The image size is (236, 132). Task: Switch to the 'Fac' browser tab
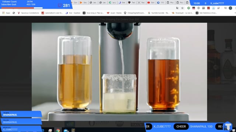click(x=141, y=3)
